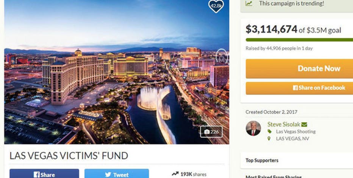The image size is (353, 178).
Task: Open the Las Vegas skyline campaign photo
Action: click(117, 72)
